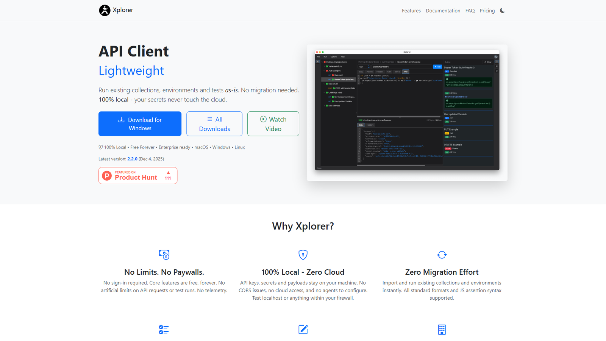
Task: Open the GET method dropdown in the app preview
Action: (363, 67)
